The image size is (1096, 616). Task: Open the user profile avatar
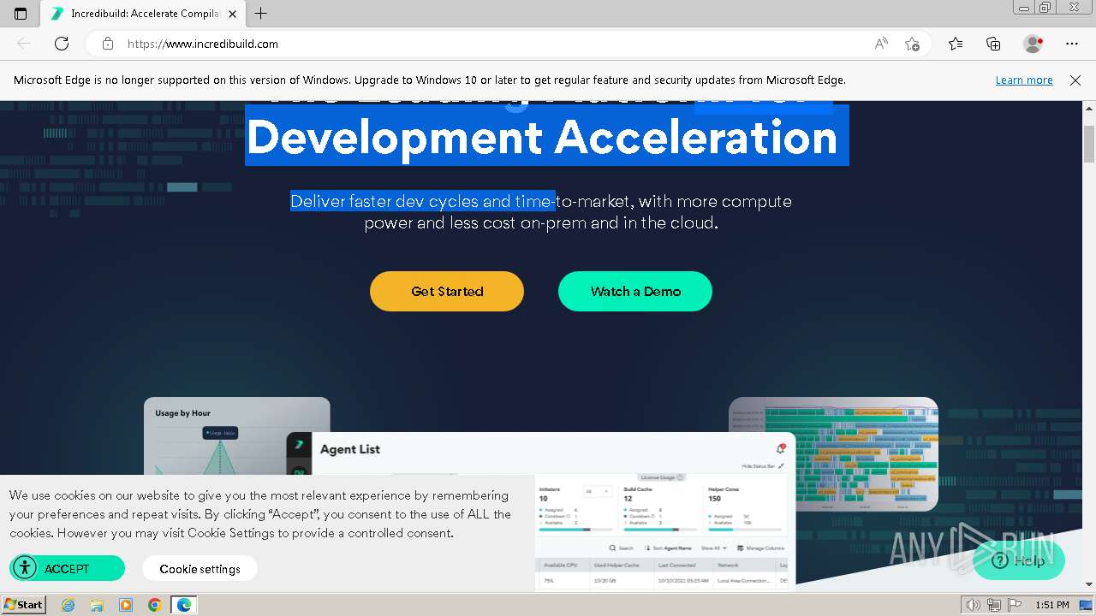coord(1033,44)
